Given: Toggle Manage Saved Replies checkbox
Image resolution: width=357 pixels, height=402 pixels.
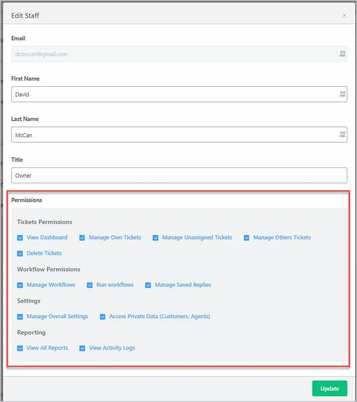Looking at the screenshot, I should click(x=148, y=285).
